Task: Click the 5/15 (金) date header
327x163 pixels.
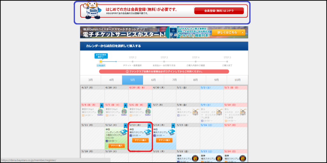Action: [x=188, y=125]
